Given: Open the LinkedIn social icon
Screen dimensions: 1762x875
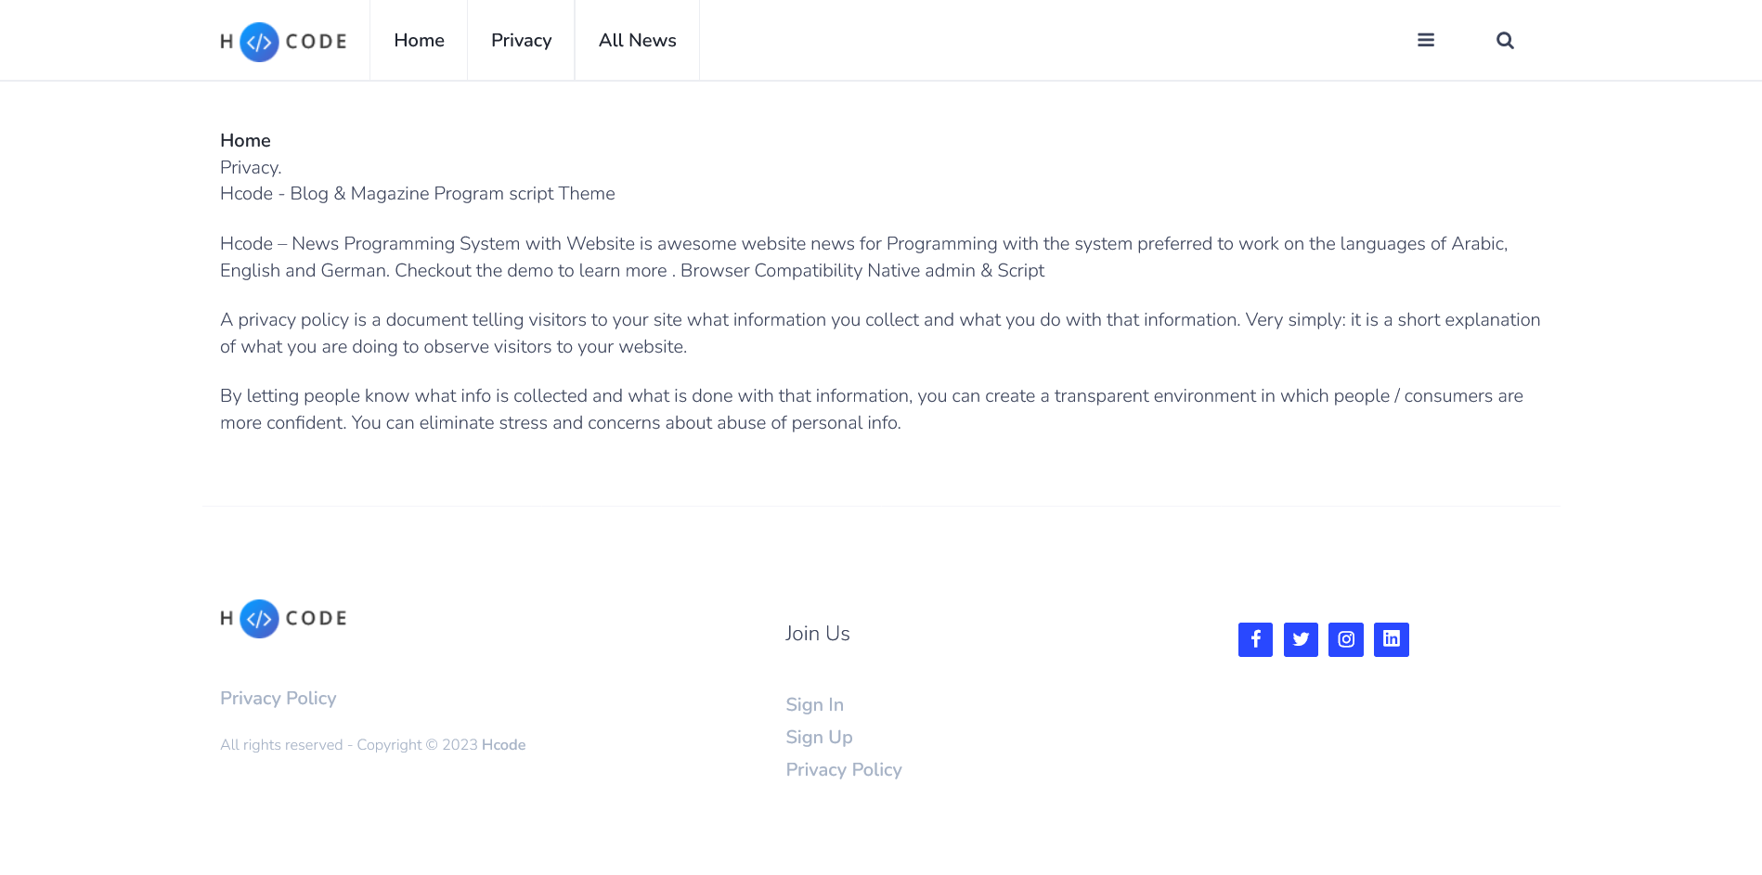Looking at the screenshot, I should click(1391, 639).
